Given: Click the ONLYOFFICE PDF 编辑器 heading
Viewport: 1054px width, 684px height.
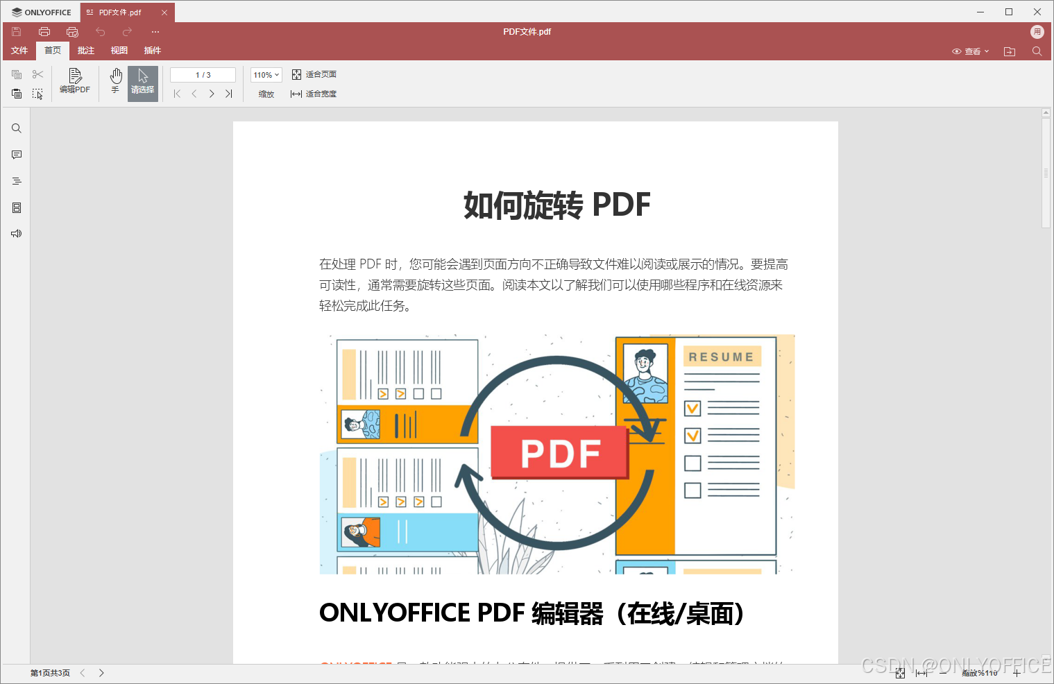Looking at the screenshot, I should (x=532, y=613).
